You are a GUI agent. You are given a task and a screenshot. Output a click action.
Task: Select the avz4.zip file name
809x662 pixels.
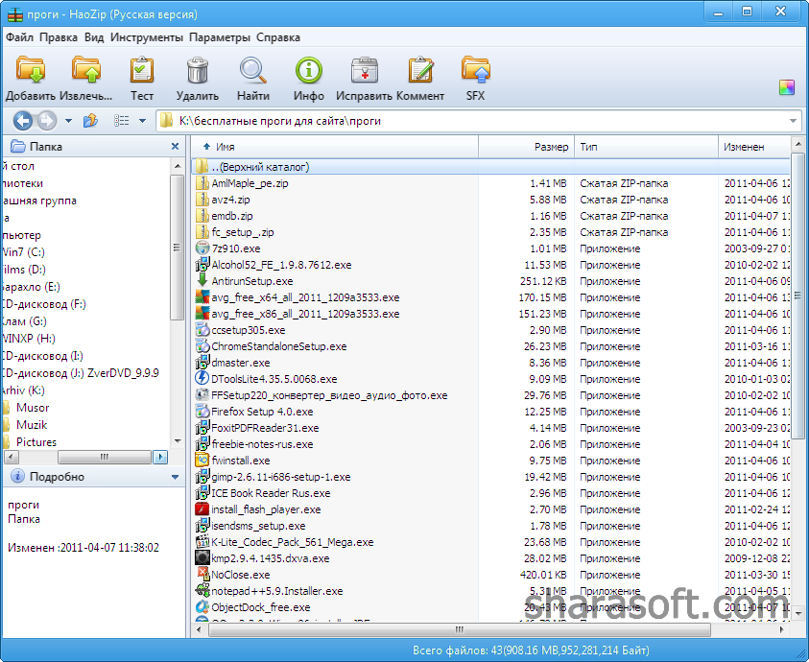pos(230,200)
